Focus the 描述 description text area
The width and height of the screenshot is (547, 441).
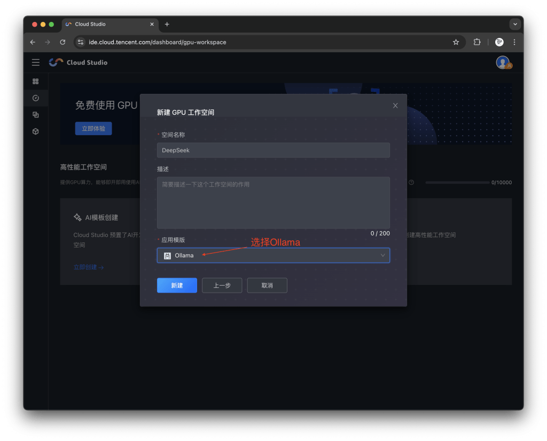coord(273,202)
